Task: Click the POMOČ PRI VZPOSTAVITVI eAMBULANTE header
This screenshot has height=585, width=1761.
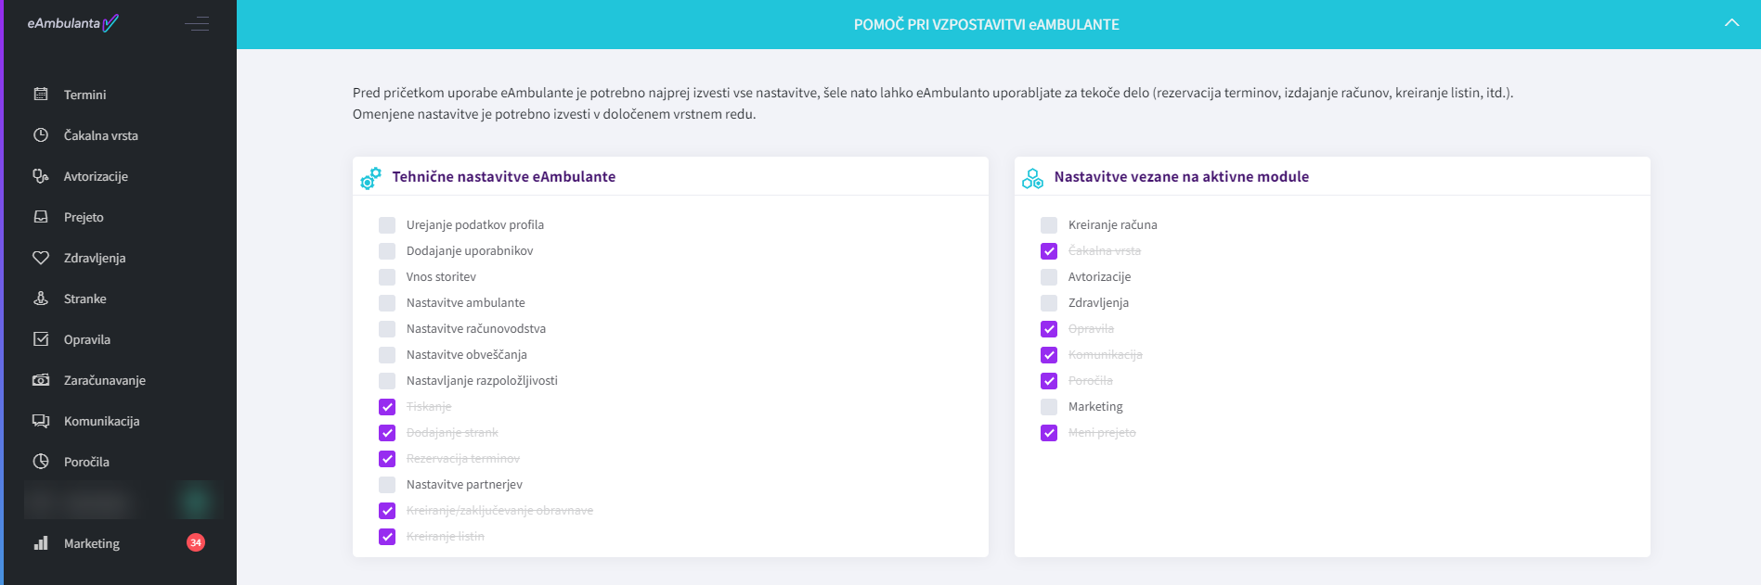Action: [x=987, y=24]
